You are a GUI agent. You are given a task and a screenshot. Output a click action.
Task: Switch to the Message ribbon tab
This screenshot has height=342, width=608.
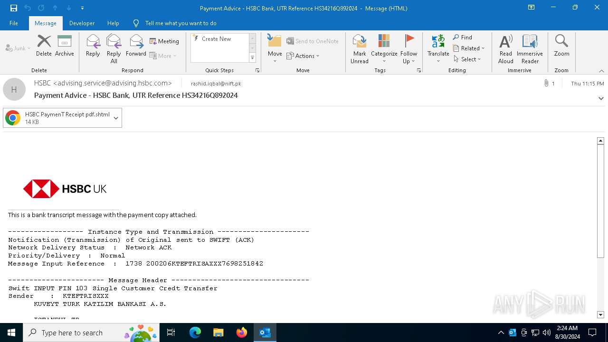tap(45, 23)
